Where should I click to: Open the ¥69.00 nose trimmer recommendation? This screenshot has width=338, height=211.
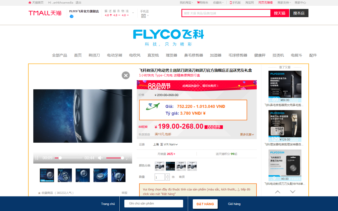click(285, 87)
